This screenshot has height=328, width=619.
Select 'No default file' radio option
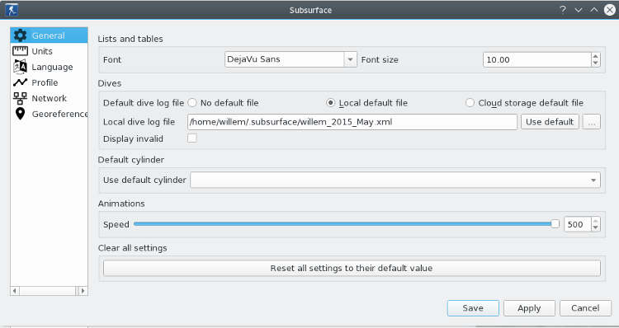coord(192,103)
